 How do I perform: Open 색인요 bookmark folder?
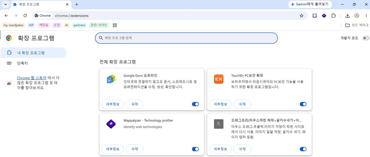click(x=44, y=25)
